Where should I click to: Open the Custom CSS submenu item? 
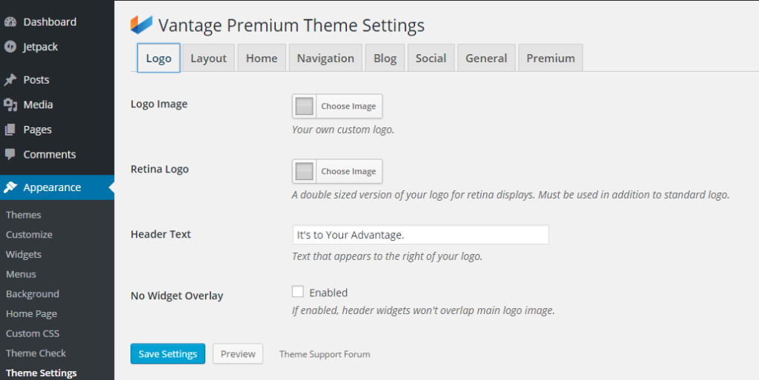click(33, 333)
